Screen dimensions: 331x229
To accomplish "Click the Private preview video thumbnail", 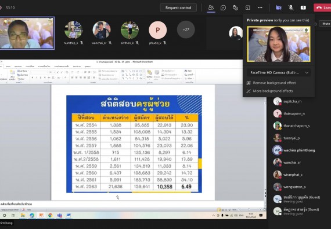I will point(279,44).
